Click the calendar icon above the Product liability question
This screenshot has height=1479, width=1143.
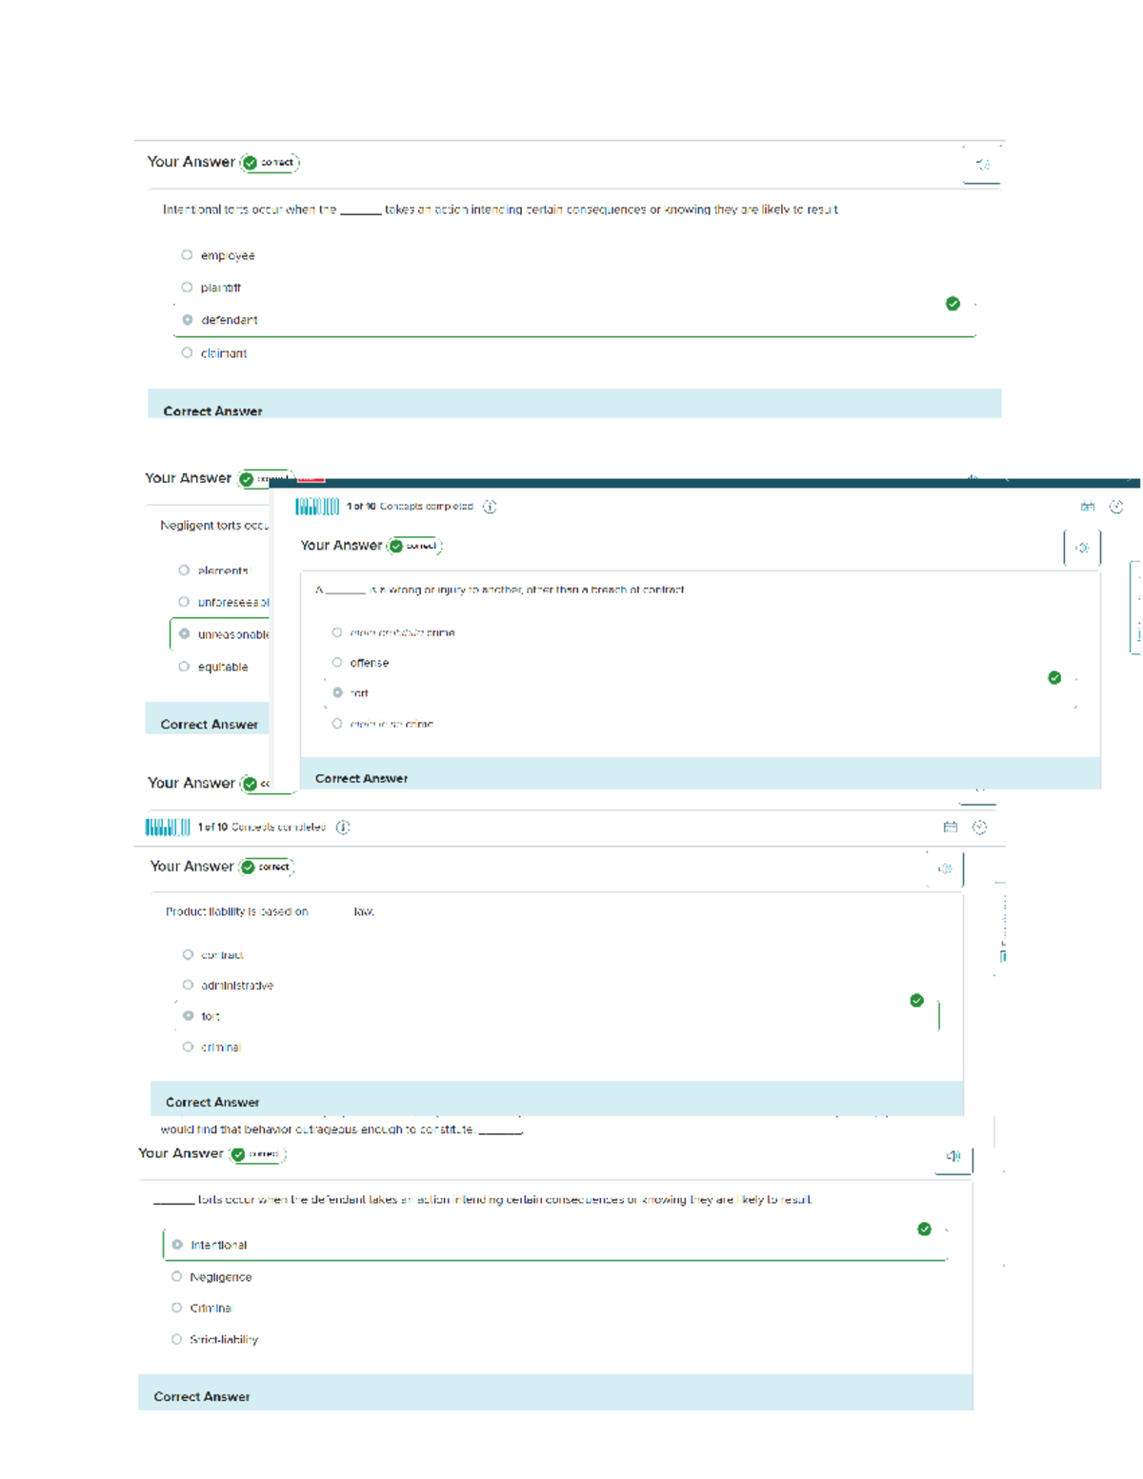coord(950,827)
